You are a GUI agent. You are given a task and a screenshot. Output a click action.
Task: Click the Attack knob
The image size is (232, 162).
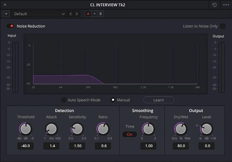(51, 129)
